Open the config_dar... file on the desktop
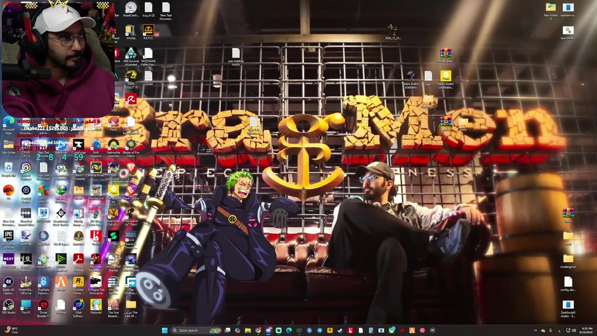597x336 pixels. 568,284
